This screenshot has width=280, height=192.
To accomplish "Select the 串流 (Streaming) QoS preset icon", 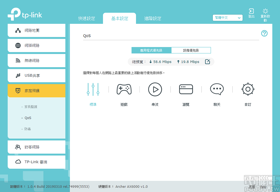I will tap(155, 89).
